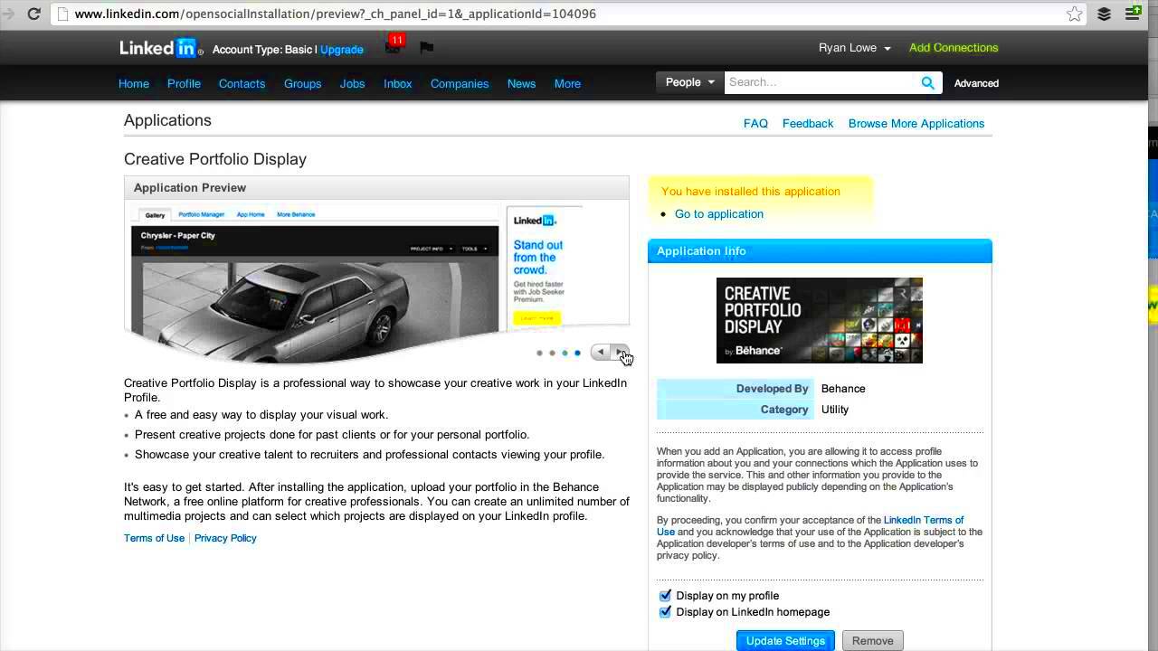This screenshot has height=651, width=1158.
Task: Open the More navigation dropdown
Action: (x=567, y=83)
